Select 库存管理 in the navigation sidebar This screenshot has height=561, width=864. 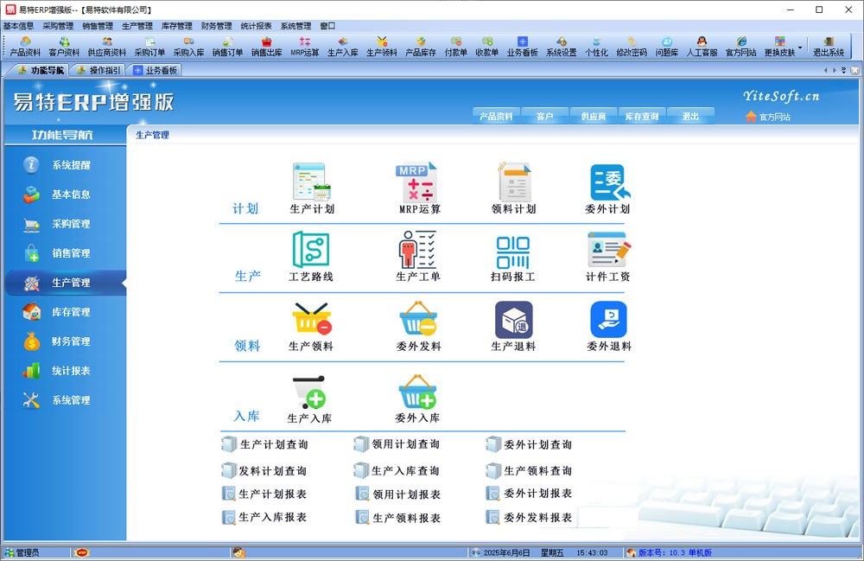(x=70, y=312)
